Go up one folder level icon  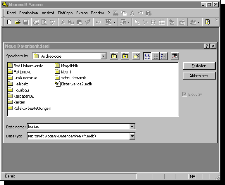click(114, 56)
